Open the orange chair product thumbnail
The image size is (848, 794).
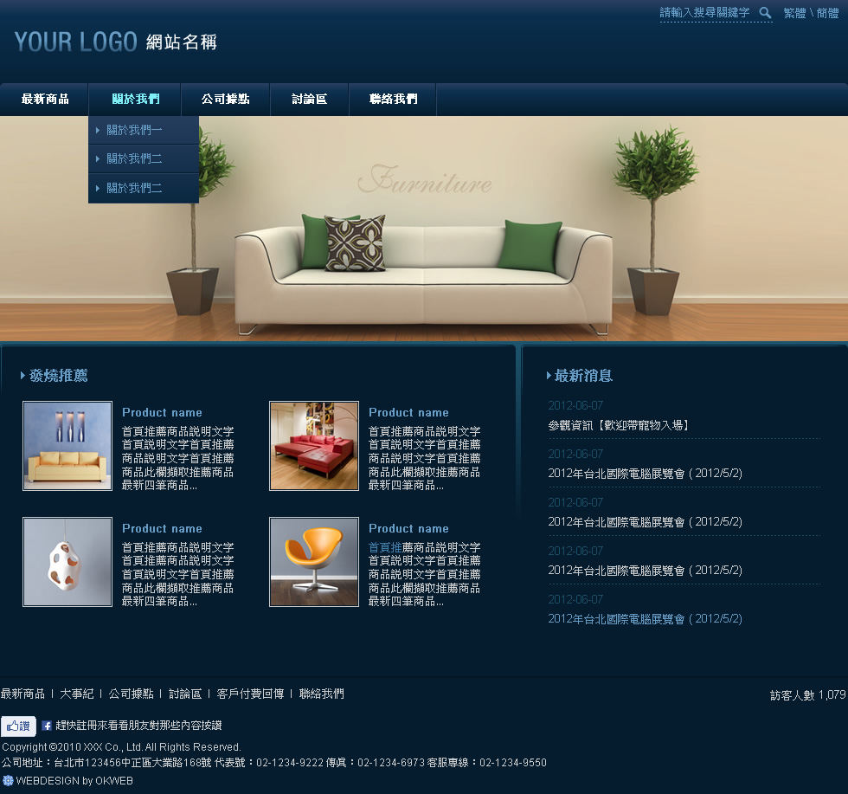(314, 562)
